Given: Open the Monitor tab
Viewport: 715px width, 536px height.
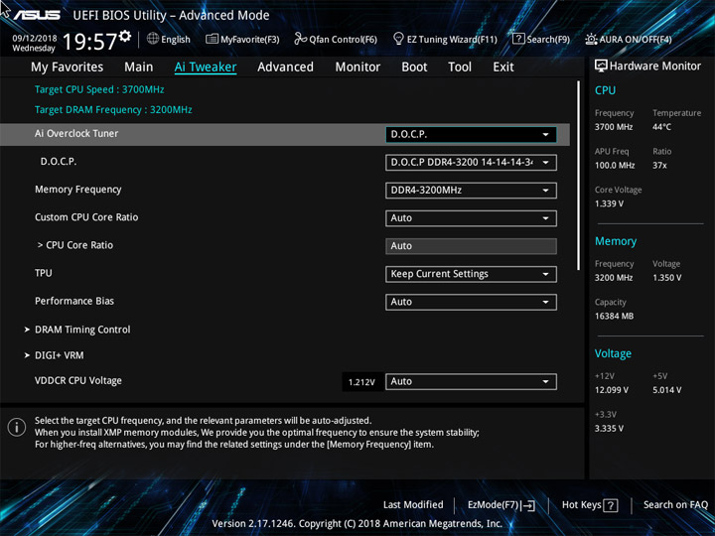Looking at the screenshot, I should click(x=357, y=67).
